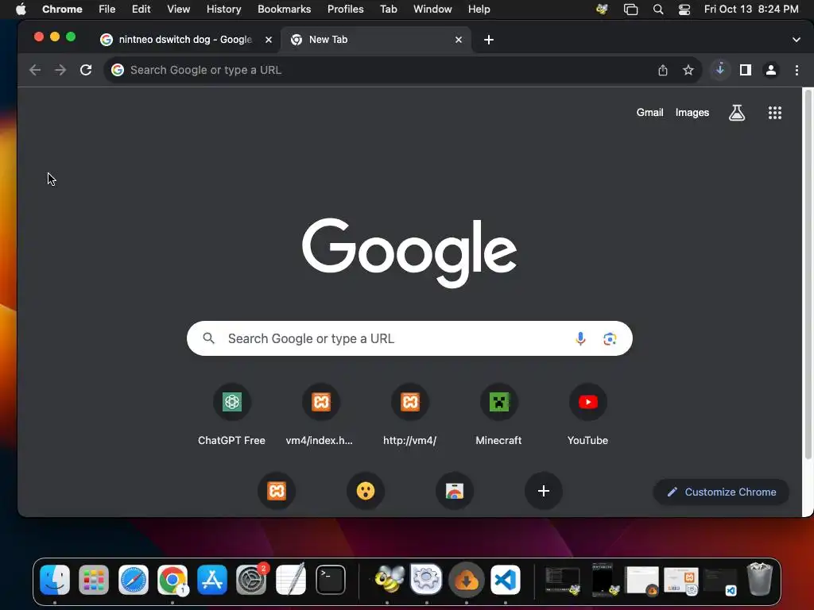This screenshot has height=610, width=814.
Task: Open Terminal from the Dock
Action: tap(331, 579)
